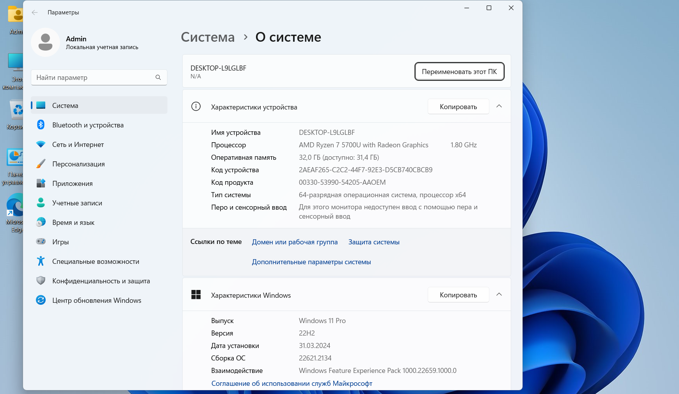679x394 pixels.
Task: Click the Найти параметр search field
Action: coord(94,78)
